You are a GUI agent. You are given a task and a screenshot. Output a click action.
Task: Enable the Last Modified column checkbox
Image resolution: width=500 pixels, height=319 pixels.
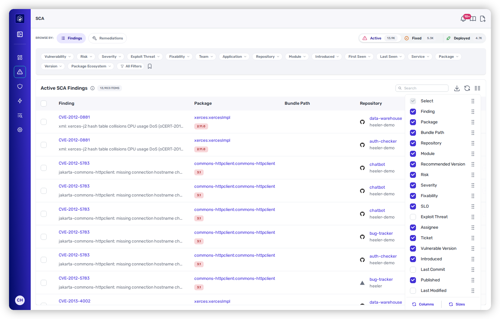tap(413, 291)
